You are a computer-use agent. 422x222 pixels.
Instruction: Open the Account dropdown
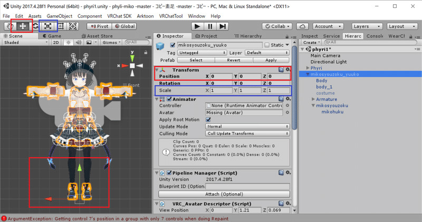tap(327, 26)
